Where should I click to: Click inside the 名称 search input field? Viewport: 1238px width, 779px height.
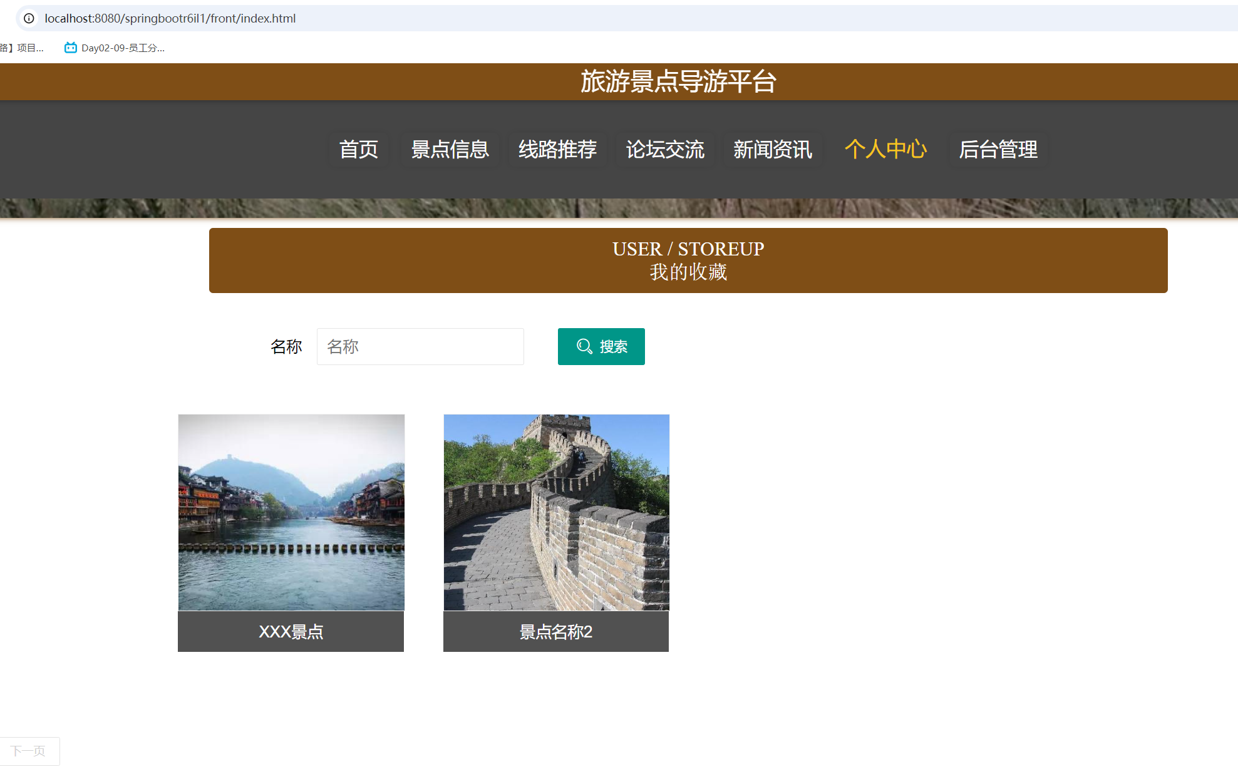coord(420,346)
